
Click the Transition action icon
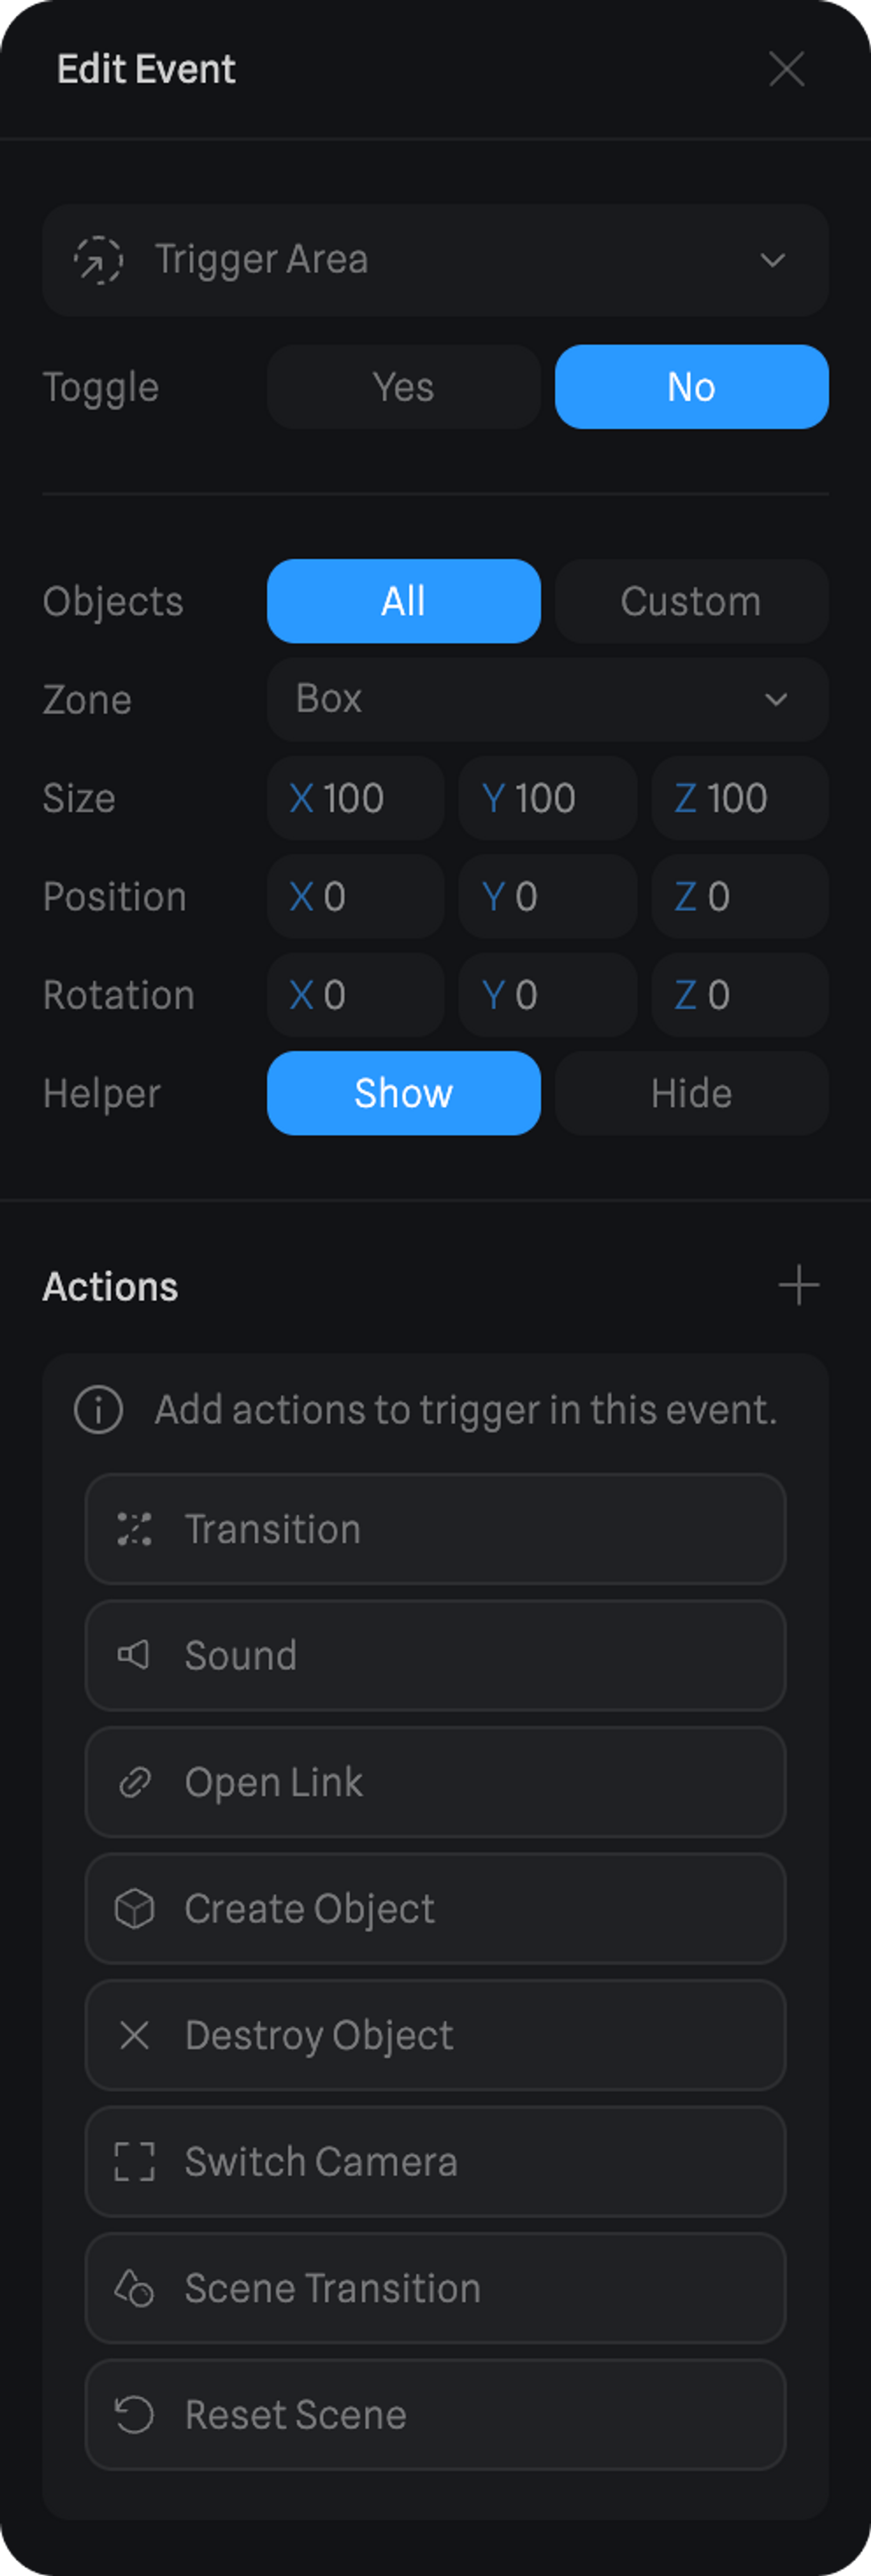(134, 1529)
